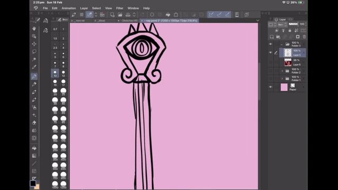Select the Frame border tool

pos(34,171)
